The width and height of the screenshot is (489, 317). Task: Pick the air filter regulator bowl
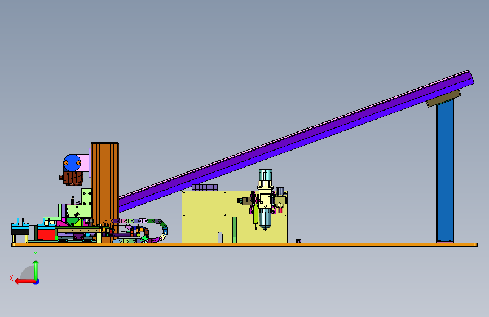(265, 218)
